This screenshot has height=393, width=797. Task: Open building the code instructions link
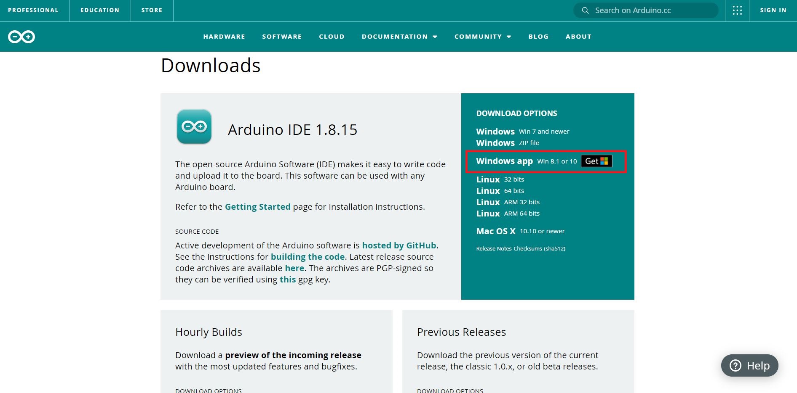tap(308, 257)
